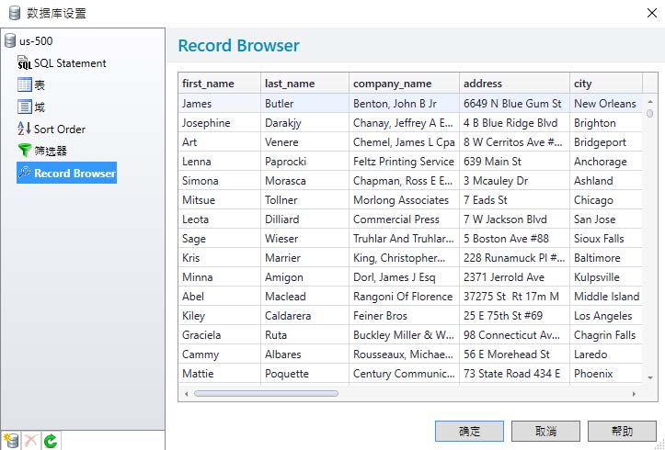Select the us-500 database node
Viewport: 665px width, 450px height.
click(37, 40)
